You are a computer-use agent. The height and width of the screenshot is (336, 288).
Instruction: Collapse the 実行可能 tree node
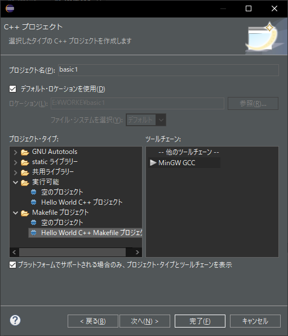pos(15,183)
